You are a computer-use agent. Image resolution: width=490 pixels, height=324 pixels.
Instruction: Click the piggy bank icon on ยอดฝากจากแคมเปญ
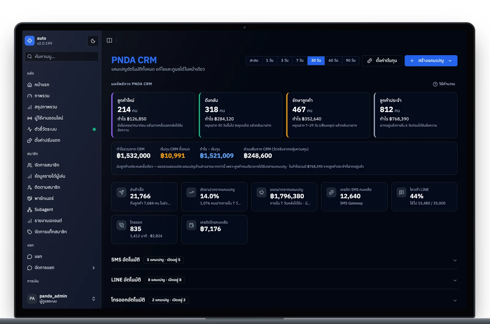(262, 192)
